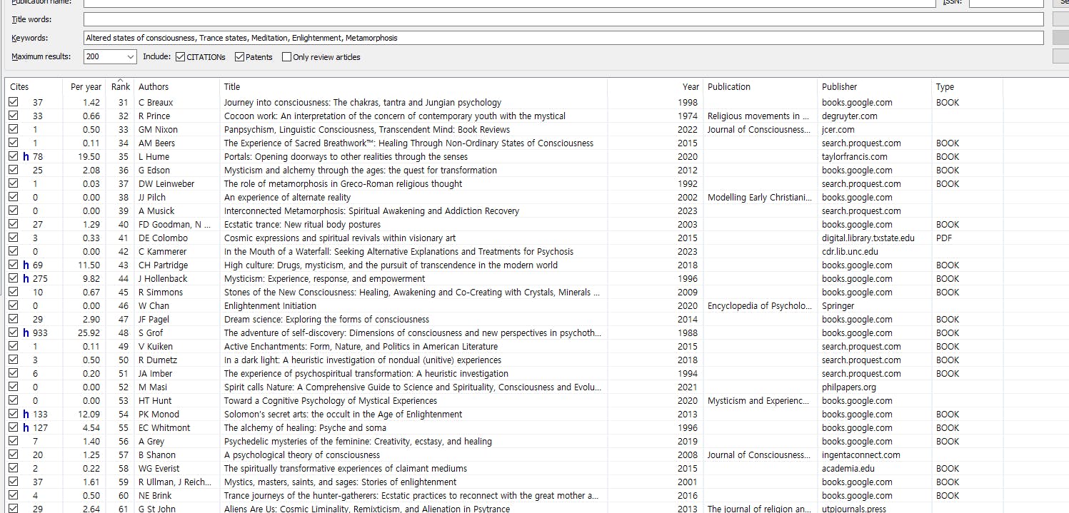The image size is (1069, 513).
Task: Select 'Cocoon work' title by R Prince
Action: [395, 116]
